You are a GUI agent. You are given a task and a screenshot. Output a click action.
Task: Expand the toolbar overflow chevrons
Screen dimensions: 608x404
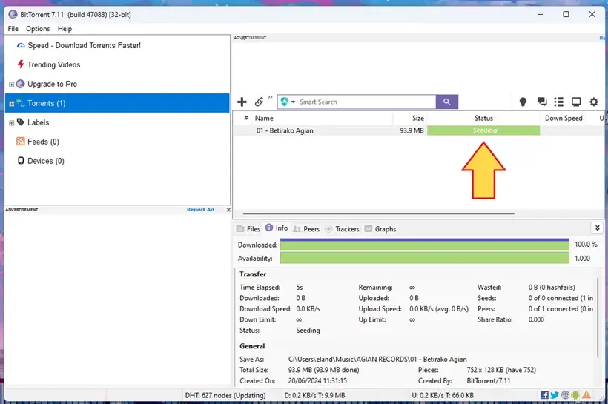(x=270, y=97)
